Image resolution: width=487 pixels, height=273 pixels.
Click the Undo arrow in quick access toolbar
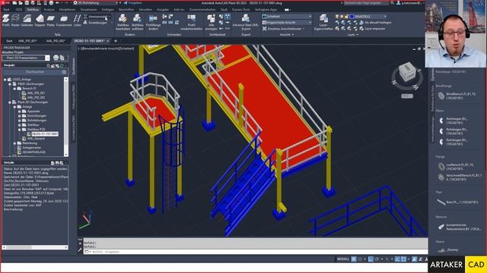point(58,3)
